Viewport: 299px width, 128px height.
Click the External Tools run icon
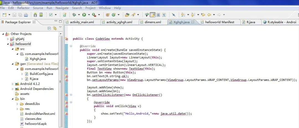[94, 15]
